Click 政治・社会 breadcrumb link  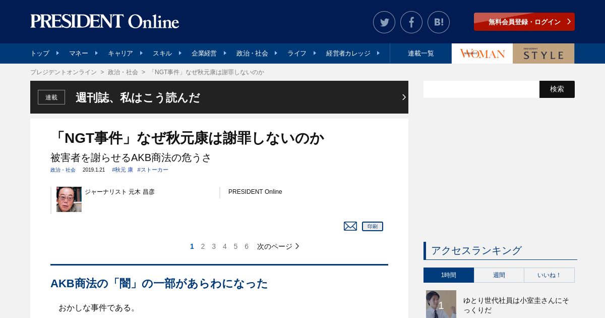(x=123, y=72)
